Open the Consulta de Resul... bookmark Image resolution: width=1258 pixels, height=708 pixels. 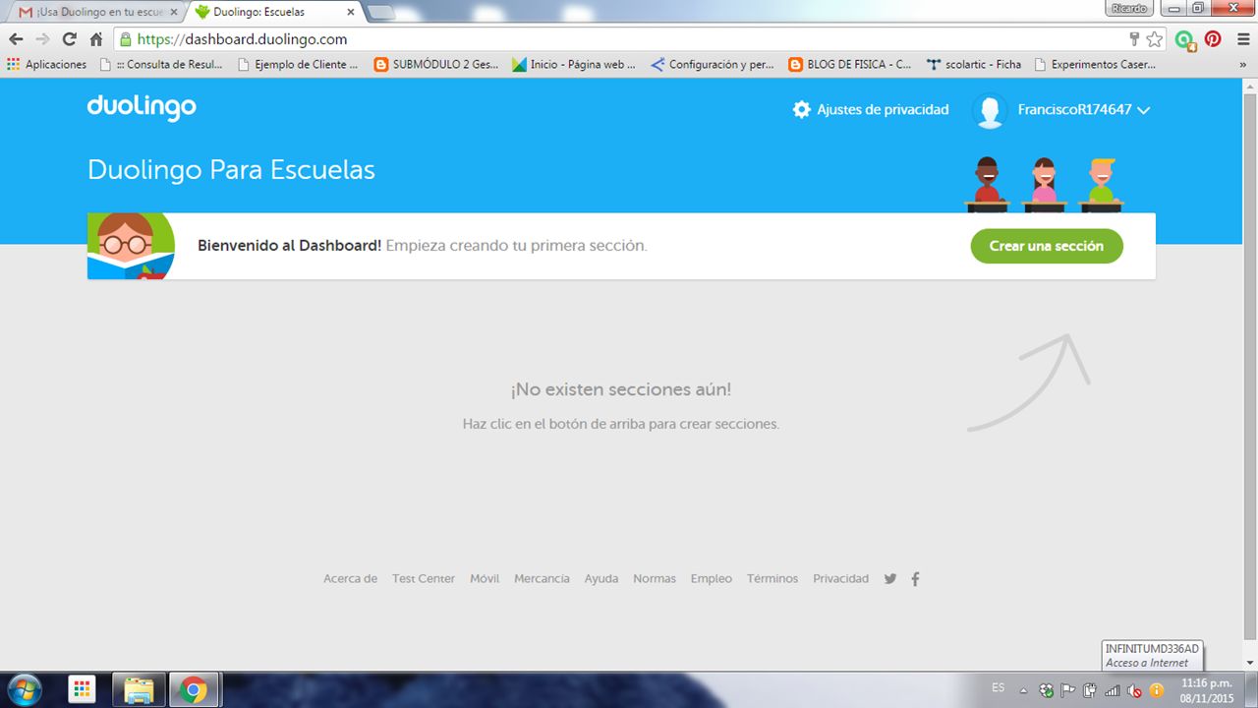pos(162,64)
